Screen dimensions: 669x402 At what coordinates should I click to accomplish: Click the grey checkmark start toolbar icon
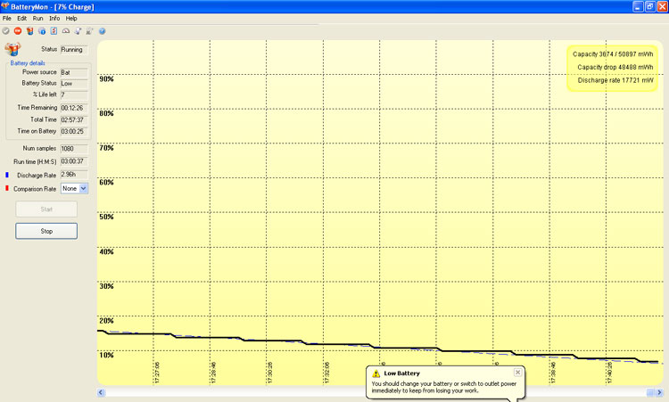pyautogui.click(x=5, y=31)
